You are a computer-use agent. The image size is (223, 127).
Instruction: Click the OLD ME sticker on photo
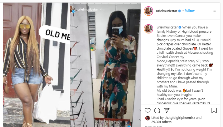[55, 34]
